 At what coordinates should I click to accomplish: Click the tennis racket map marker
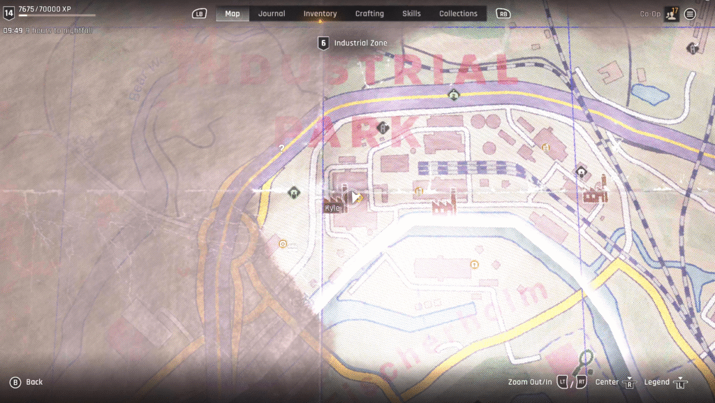coord(584,361)
